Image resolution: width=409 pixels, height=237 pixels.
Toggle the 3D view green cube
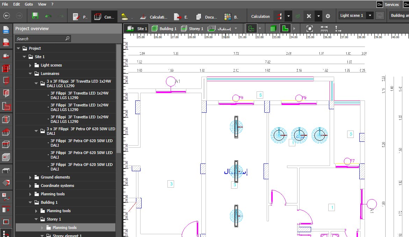pos(273,28)
